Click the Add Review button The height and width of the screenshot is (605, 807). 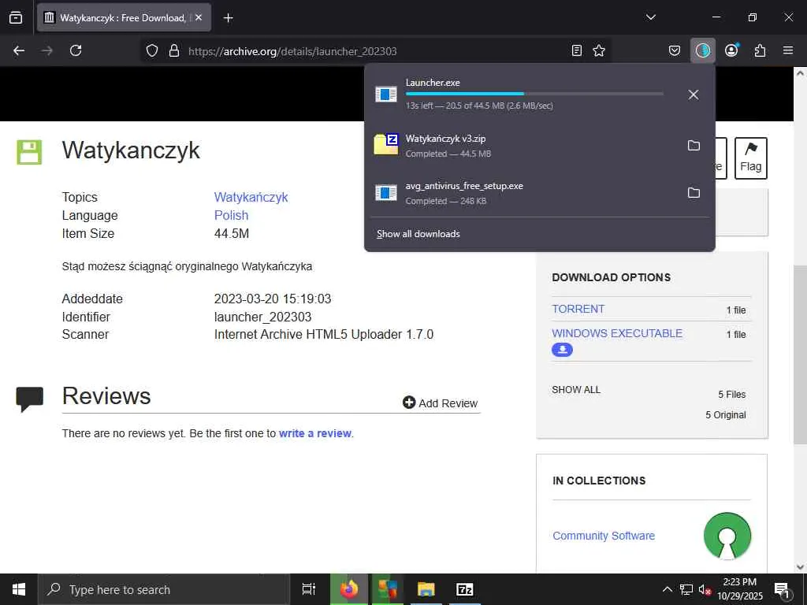coord(440,403)
